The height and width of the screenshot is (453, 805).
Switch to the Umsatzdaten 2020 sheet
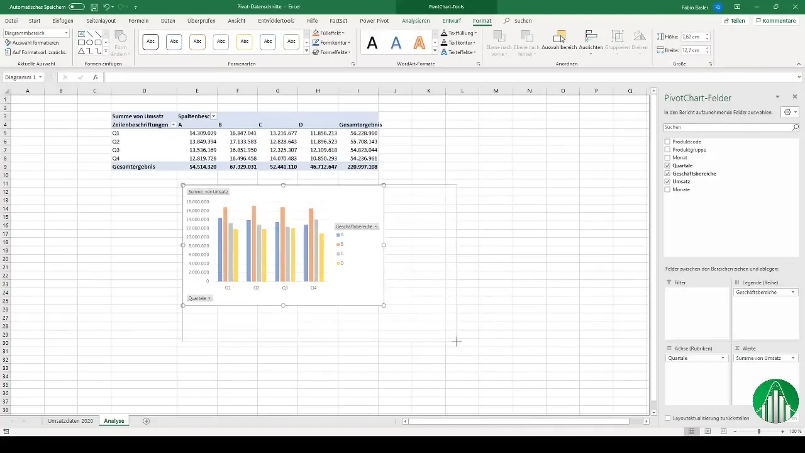(70, 421)
